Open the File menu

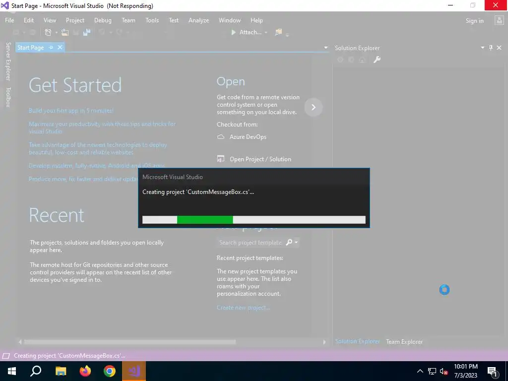9,20
